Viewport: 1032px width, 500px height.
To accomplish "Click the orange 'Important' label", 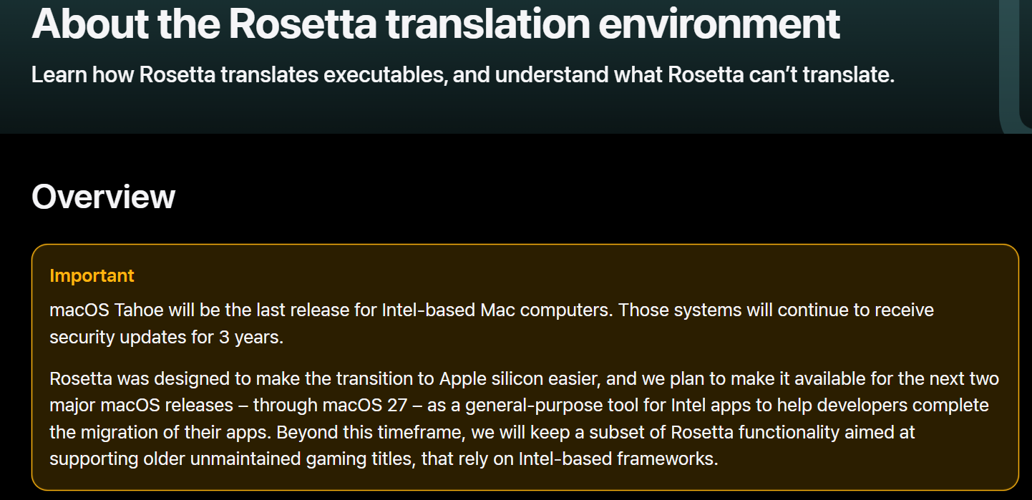I will pyautogui.click(x=92, y=275).
